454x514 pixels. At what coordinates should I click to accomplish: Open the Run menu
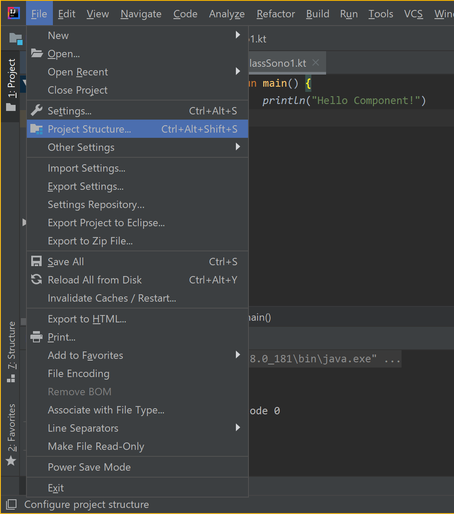(349, 14)
